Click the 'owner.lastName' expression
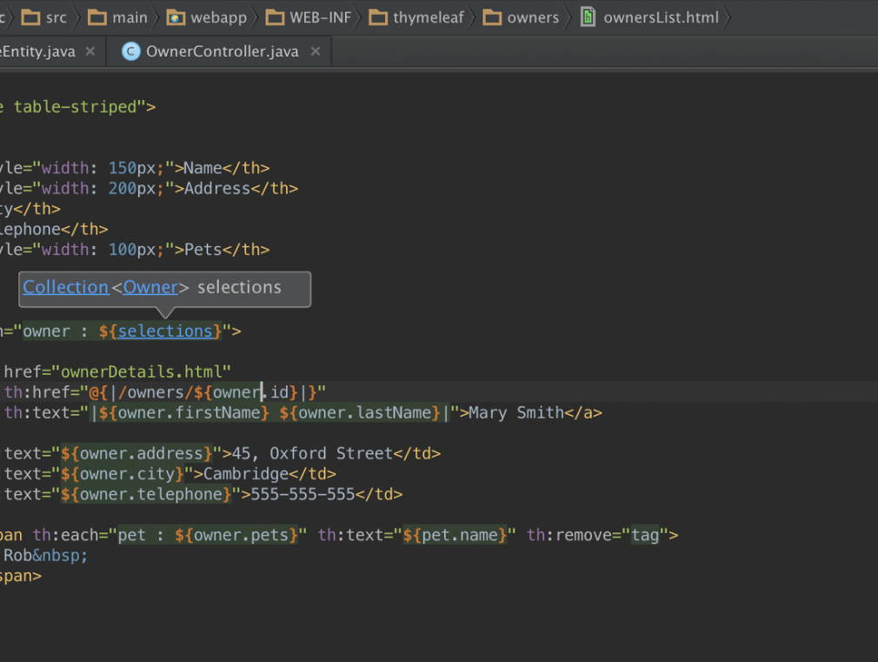Image resolution: width=878 pixels, height=662 pixels. (x=364, y=413)
